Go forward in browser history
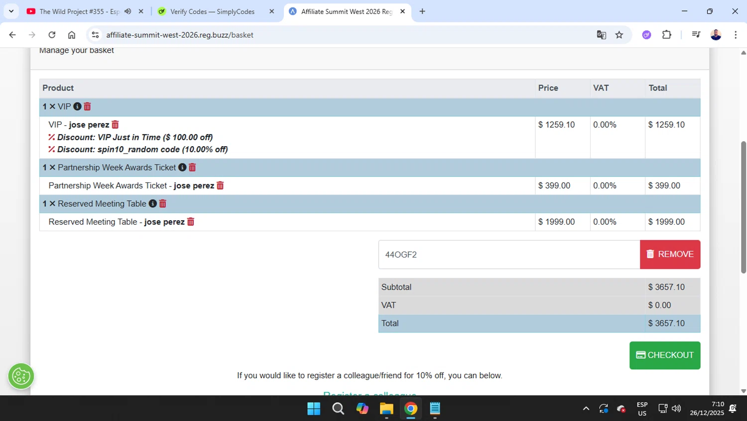747x421 pixels. [x=32, y=35]
